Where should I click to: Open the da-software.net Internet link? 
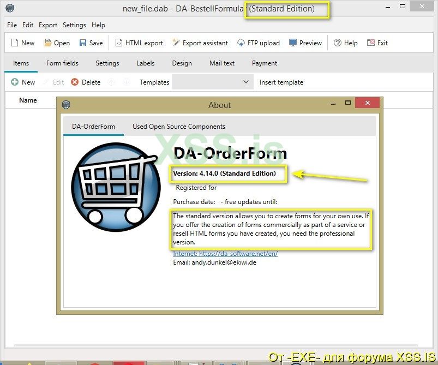(225, 254)
